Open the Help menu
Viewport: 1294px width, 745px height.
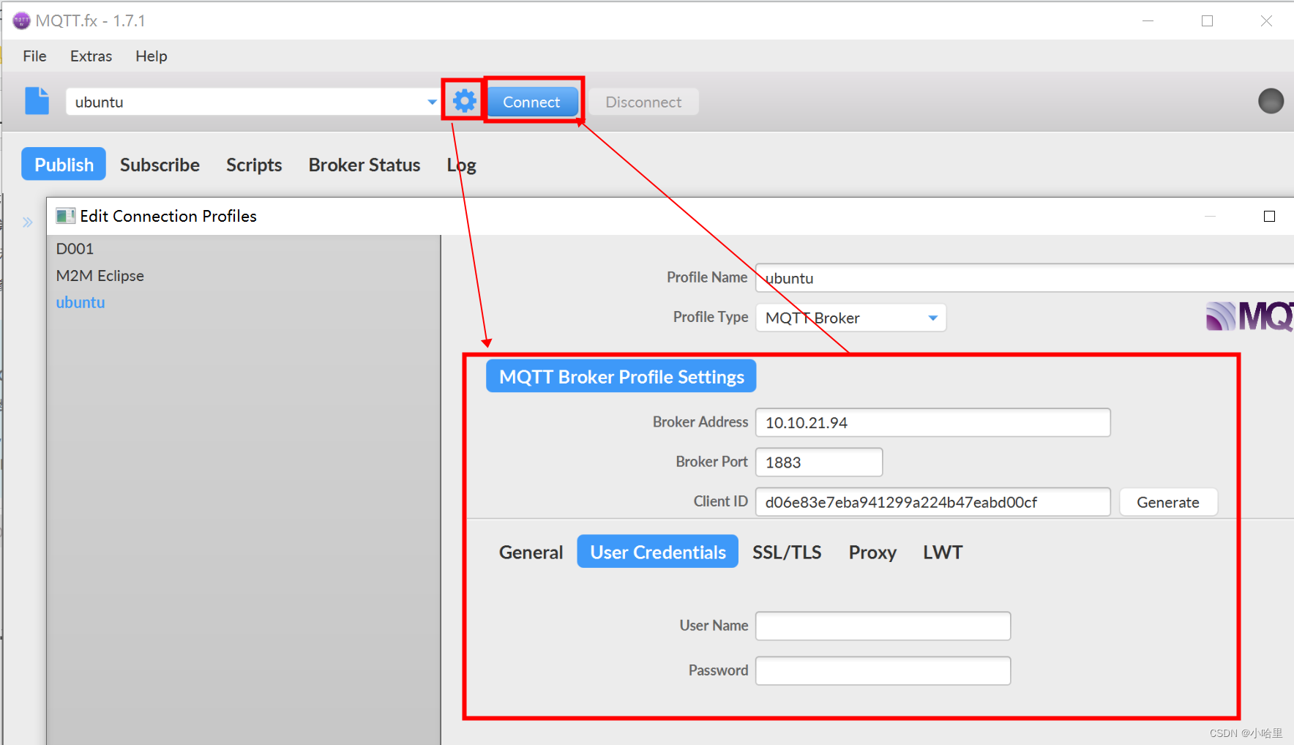click(151, 56)
